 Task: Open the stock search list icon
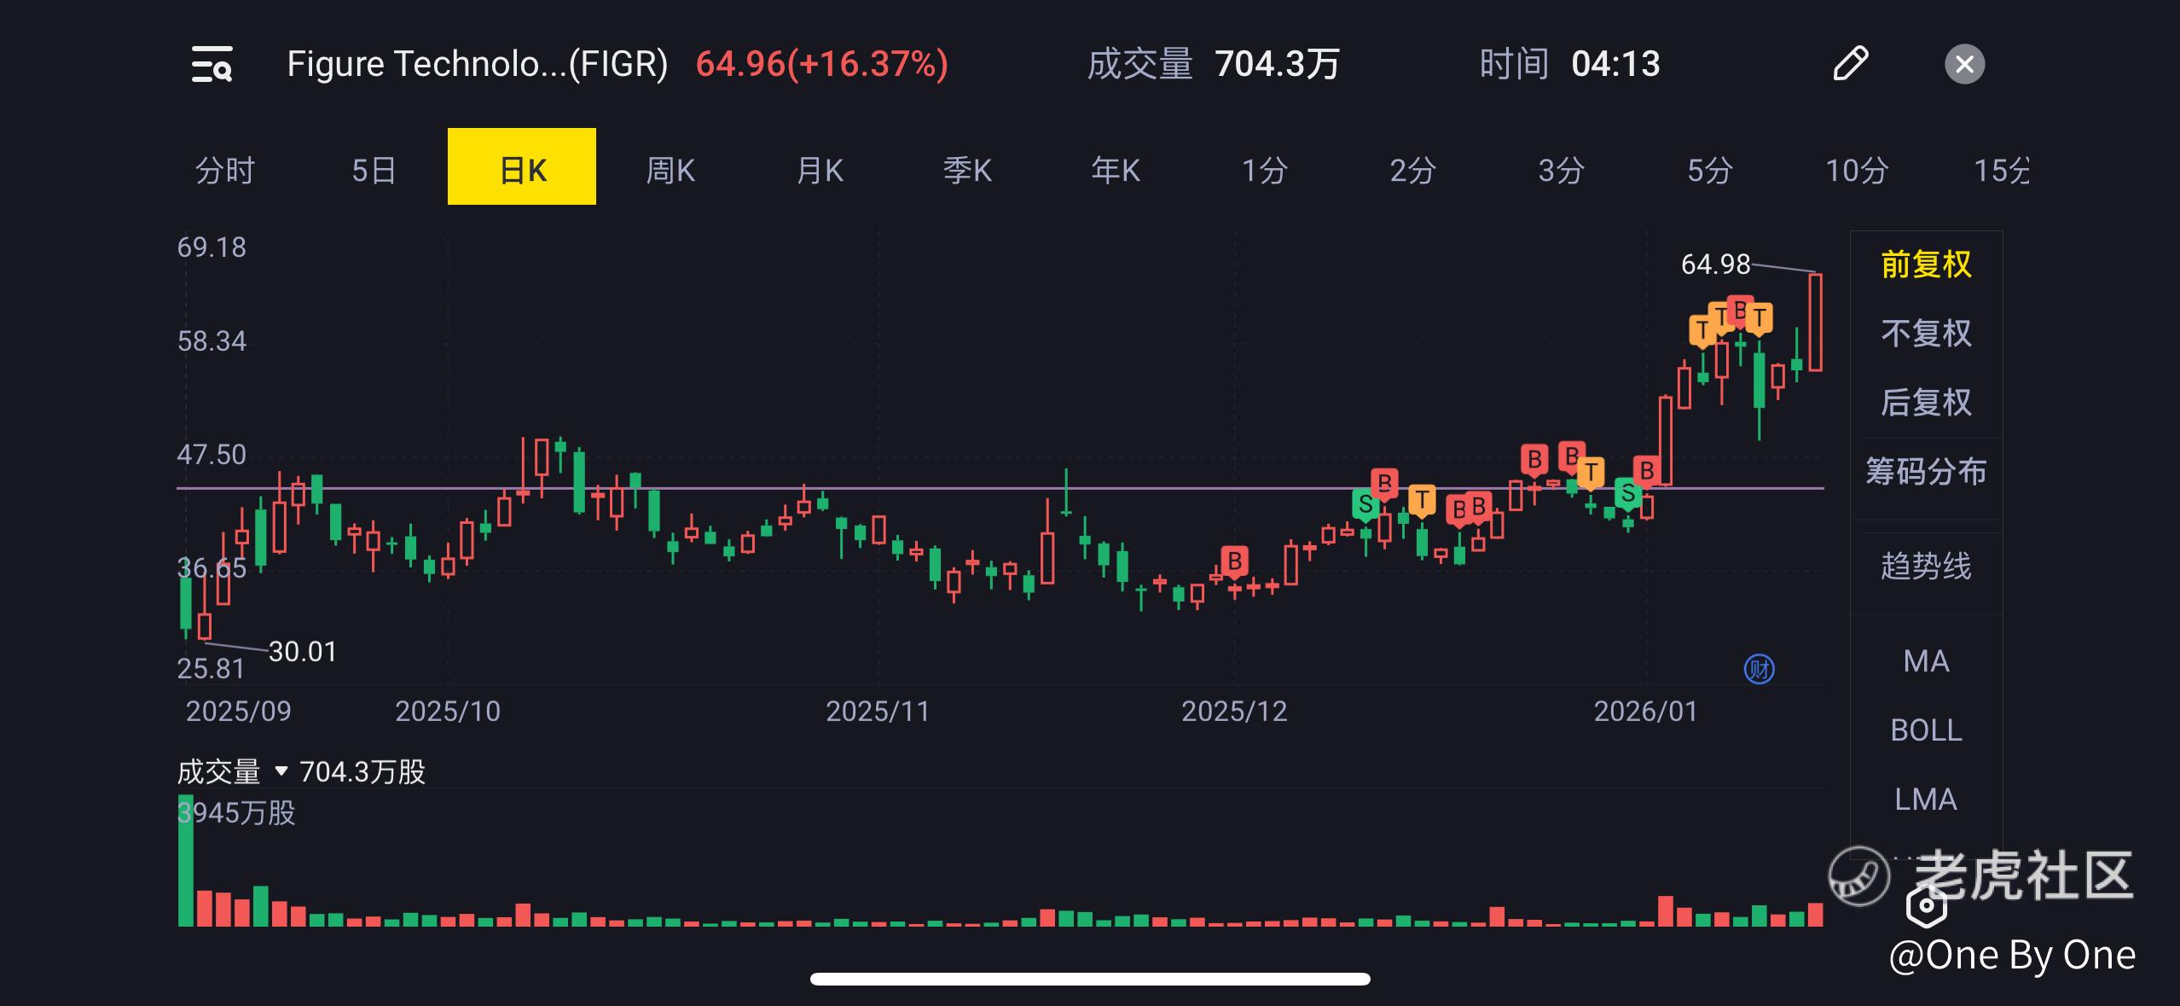(x=212, y=65)
